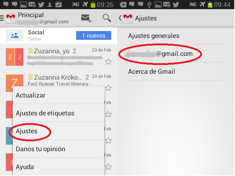This screenshot has width=235, height=176.
Task: Select Danos tu opinión
Action: click(x=59, y=149)
